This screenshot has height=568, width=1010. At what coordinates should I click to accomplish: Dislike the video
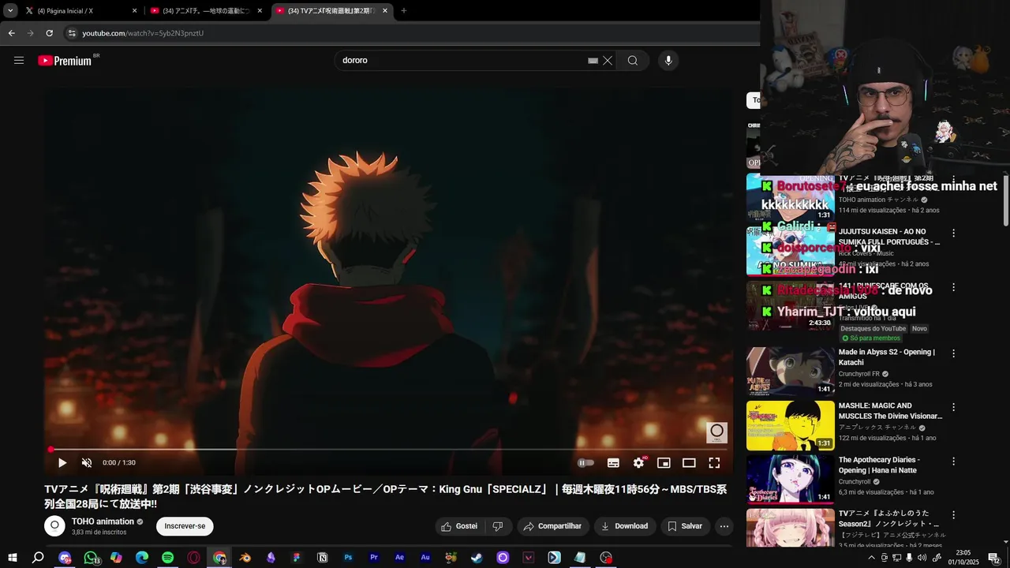click(x=498, y=526)
